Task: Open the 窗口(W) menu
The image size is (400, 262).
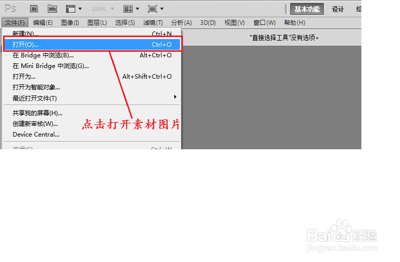Action: [264, 23]
